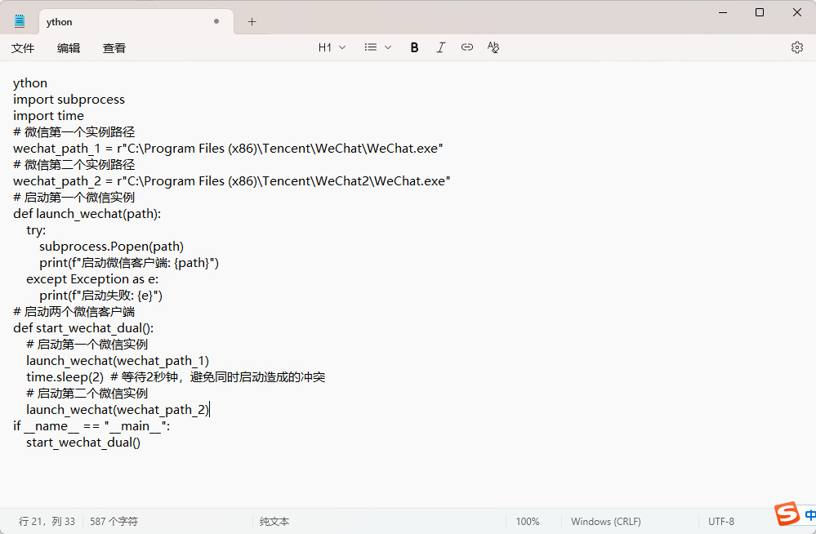Click the 'try:' line
Screen dimensions: 816x534
point(36,230)
